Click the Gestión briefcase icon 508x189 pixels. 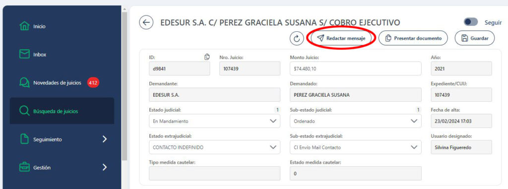coord(25,168)
